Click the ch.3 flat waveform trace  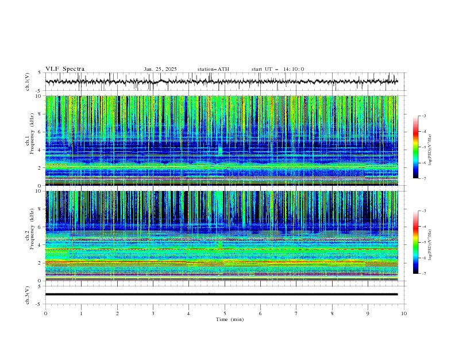pos(221,294)
